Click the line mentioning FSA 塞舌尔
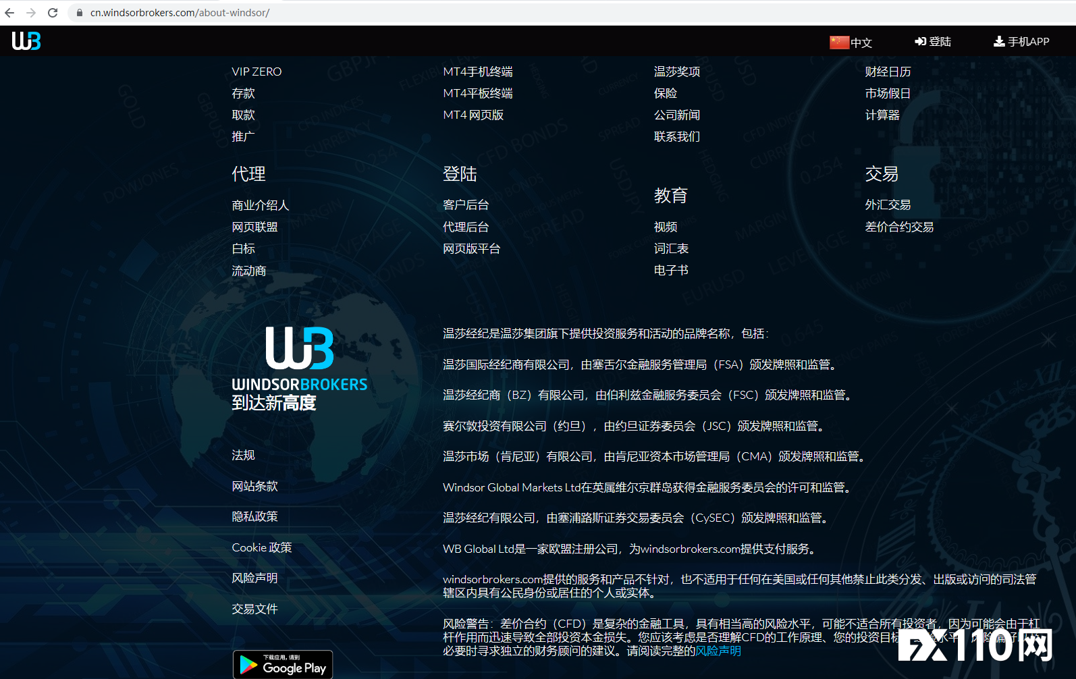The height and width of the screenshot is (679, 1076). point(641,364)
